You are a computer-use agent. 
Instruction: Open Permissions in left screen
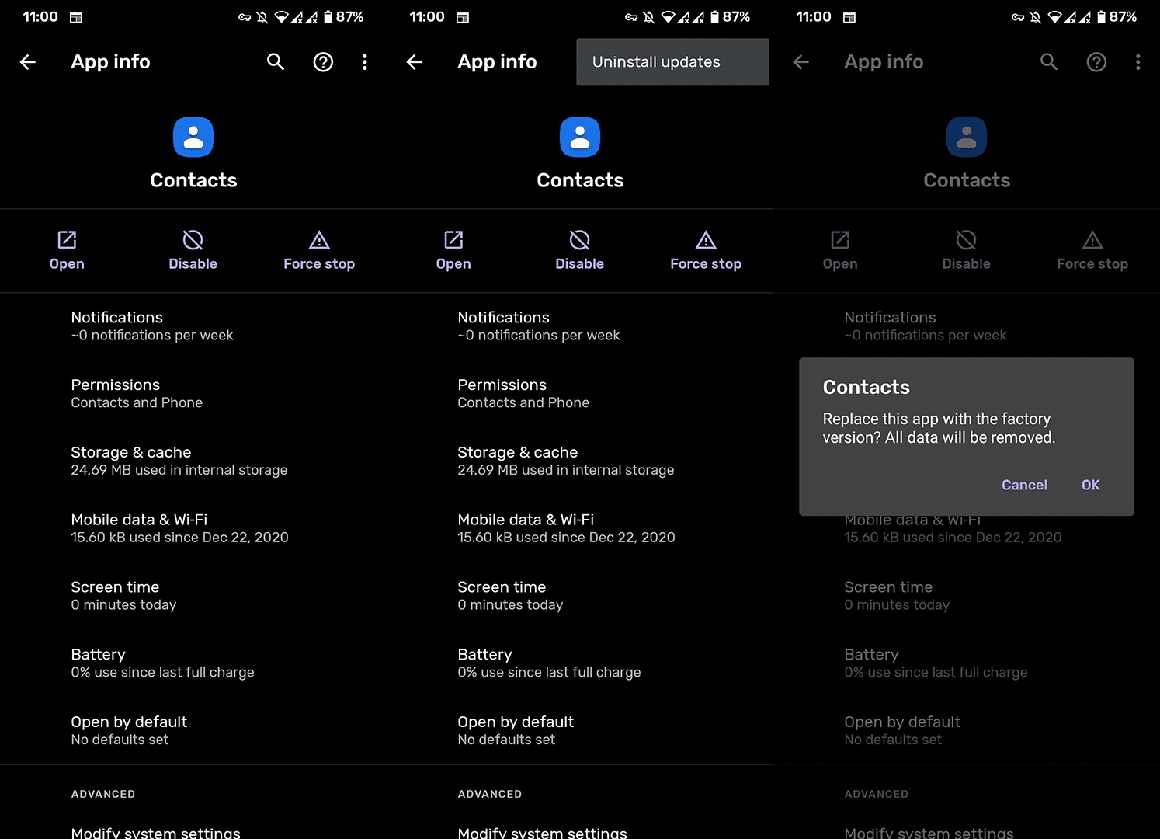[193, 394]
